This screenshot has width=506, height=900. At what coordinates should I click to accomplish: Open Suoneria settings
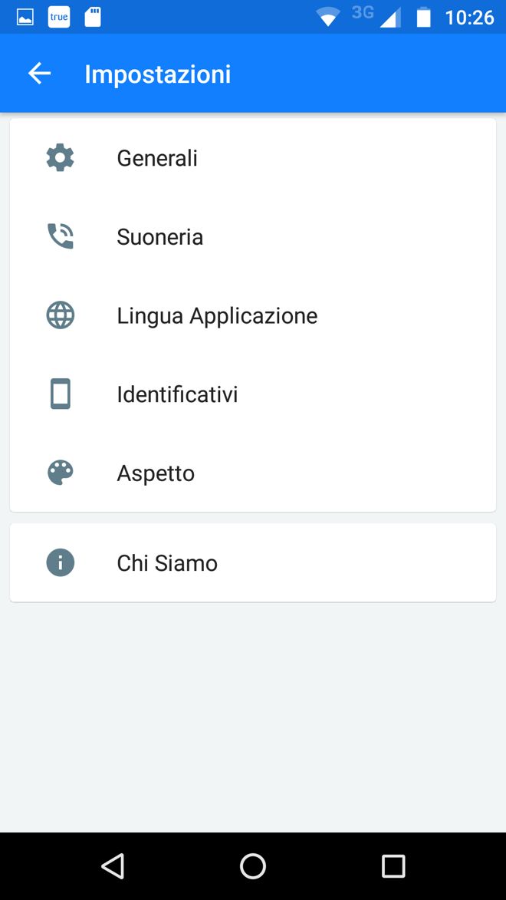(160, 237)
